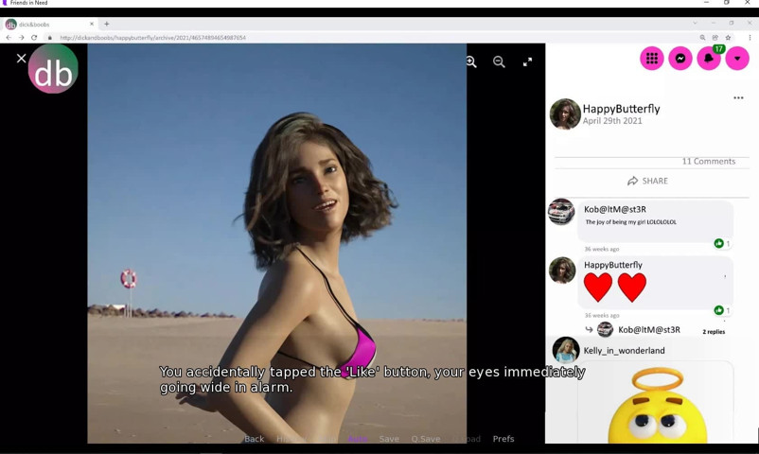Image resolution: width=759 pixels, height=454 pixels.
Task: Open HappyButterfly's profile picture in the post header
Action: tap(565, 114)
